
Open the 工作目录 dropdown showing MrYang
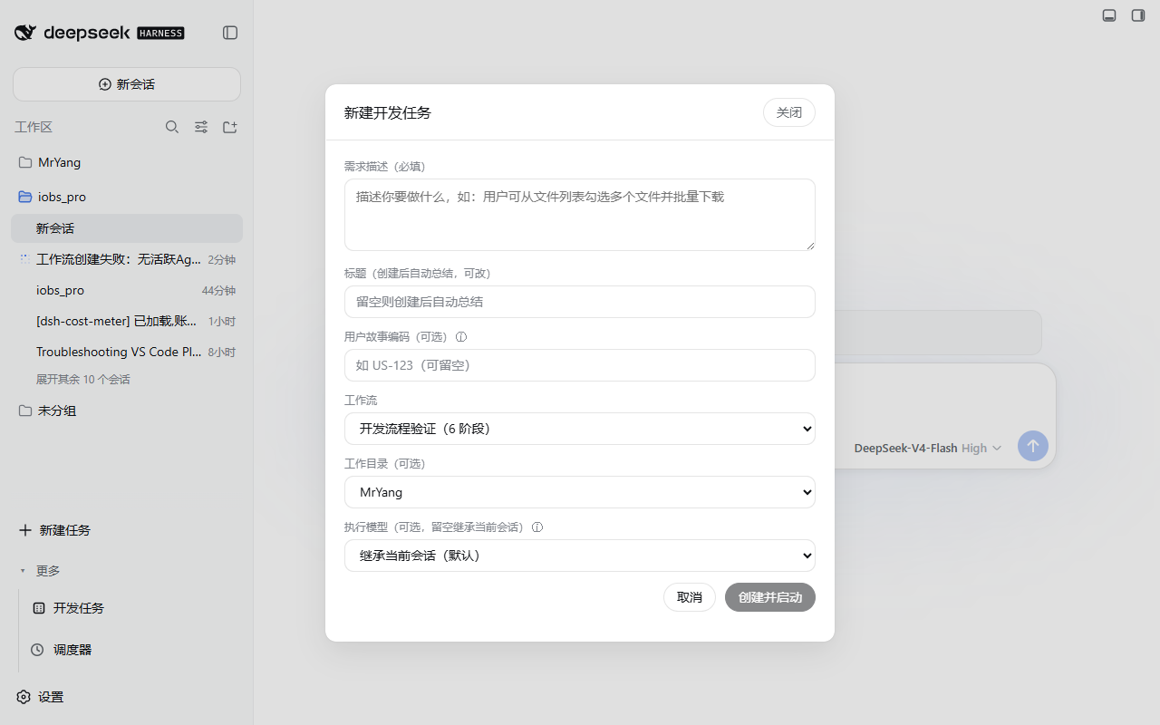(x=580, y=492)
